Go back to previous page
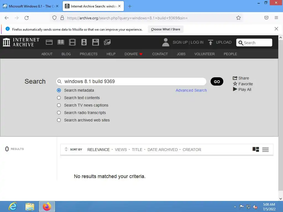This screenshot has width=283, height=212. click(7, 18)
